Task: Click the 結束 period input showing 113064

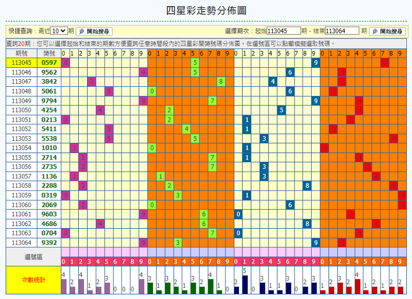Action: pos(342,31)
